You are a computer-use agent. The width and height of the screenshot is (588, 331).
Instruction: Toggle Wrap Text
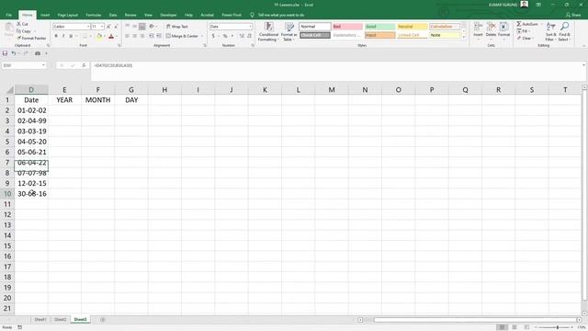tap(177, 27)
